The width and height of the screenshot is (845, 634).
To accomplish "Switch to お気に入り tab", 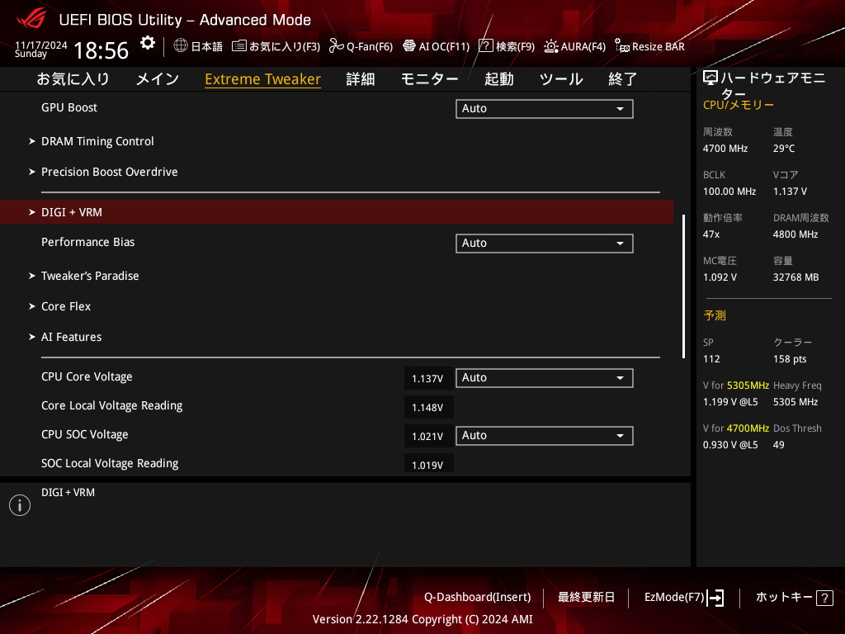I will [73, 79].
